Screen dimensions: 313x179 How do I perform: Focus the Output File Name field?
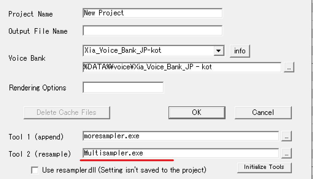pos(153,31)
